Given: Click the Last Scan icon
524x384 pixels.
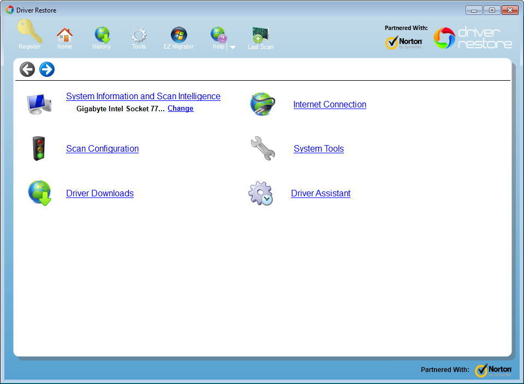Looking at the screenshot, I should 260,34.
